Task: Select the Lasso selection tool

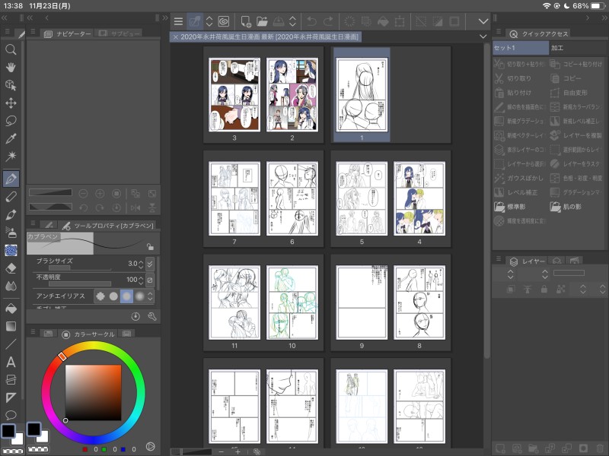Action: coord(11,121)
